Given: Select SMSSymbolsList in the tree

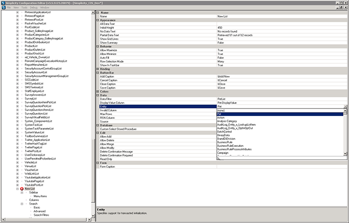Looking at the screenshot, I should [x=34, y=84].
